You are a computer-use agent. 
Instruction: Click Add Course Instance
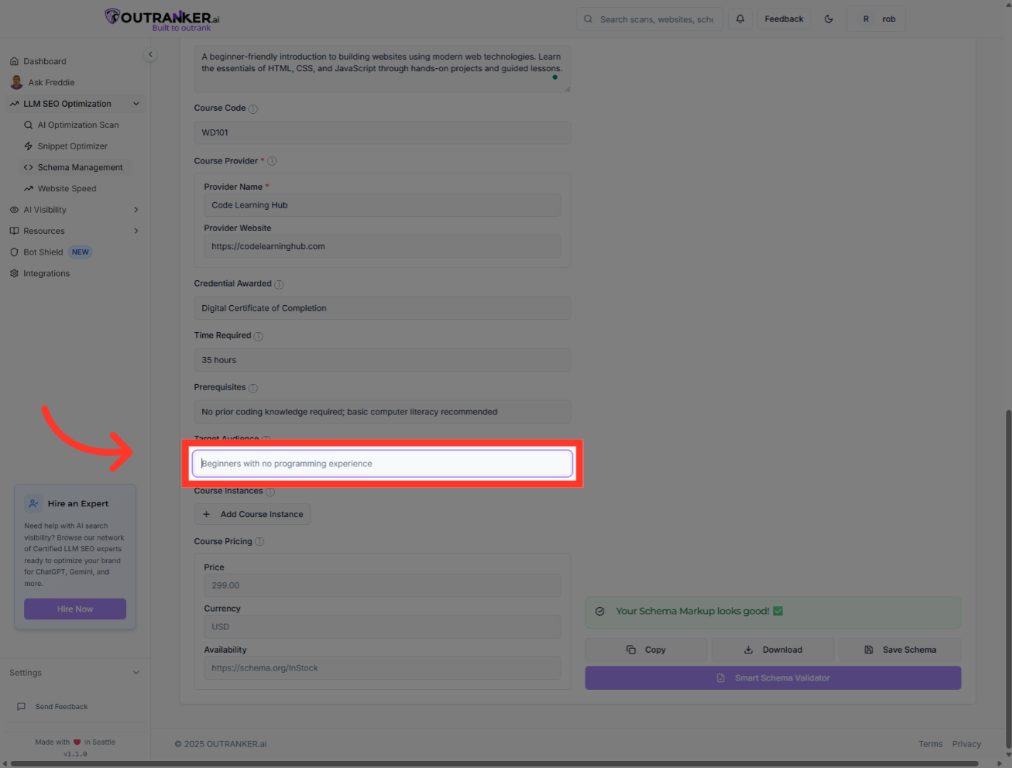pos(252,513)
